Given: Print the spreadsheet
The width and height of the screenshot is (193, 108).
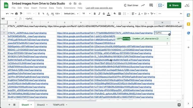Looking at the screenshot, I should point(16,13).
